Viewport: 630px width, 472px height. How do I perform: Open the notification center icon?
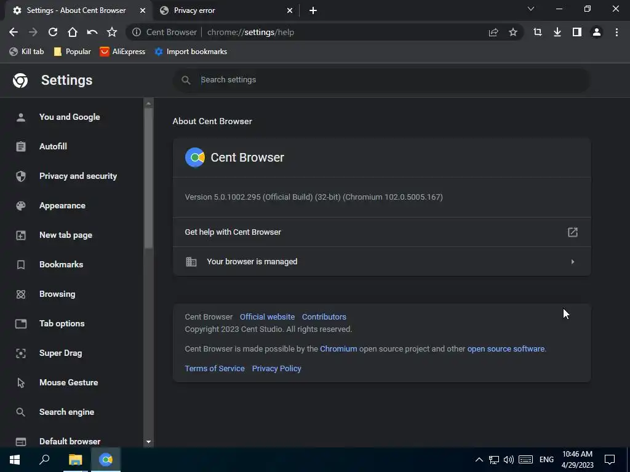610,460
